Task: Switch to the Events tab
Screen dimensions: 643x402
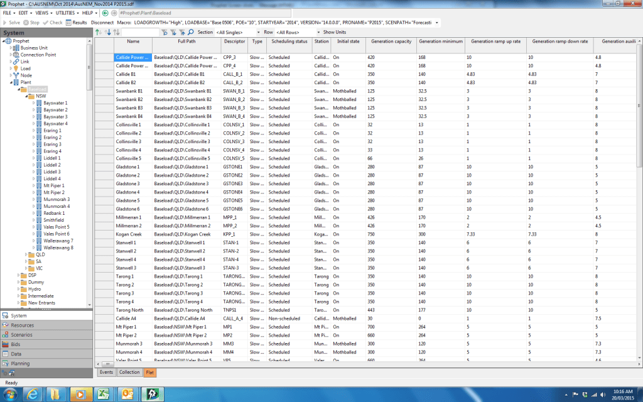Action: coord(106,372)
